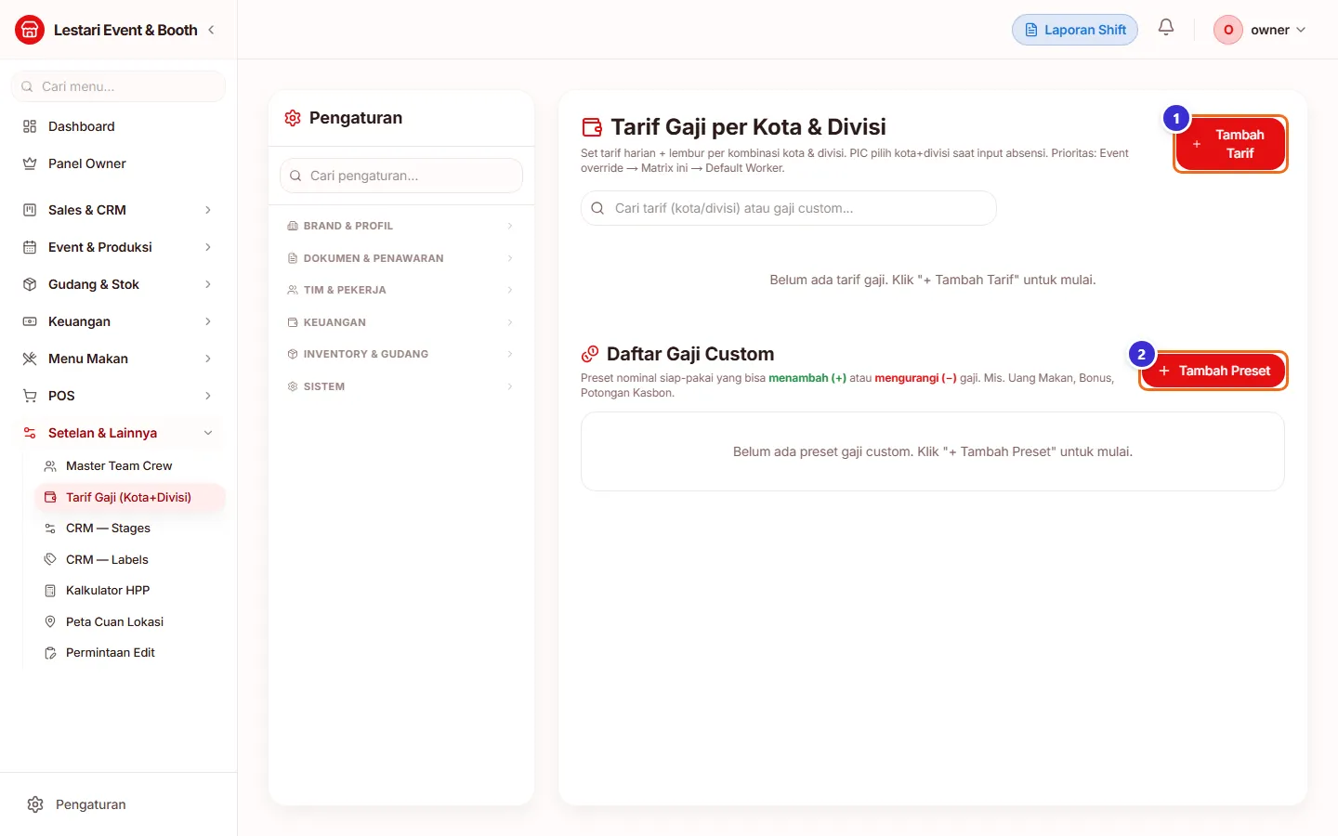Click the Lestari Event & Booth store logo
Image resolution: width=1338 pixels, height=836 pixels.
click(30, 30)
